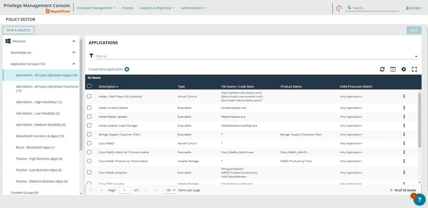Check the Adobe Flash Player row checkbox
This screenshot has height=208, width=428.
click(89, 96)
